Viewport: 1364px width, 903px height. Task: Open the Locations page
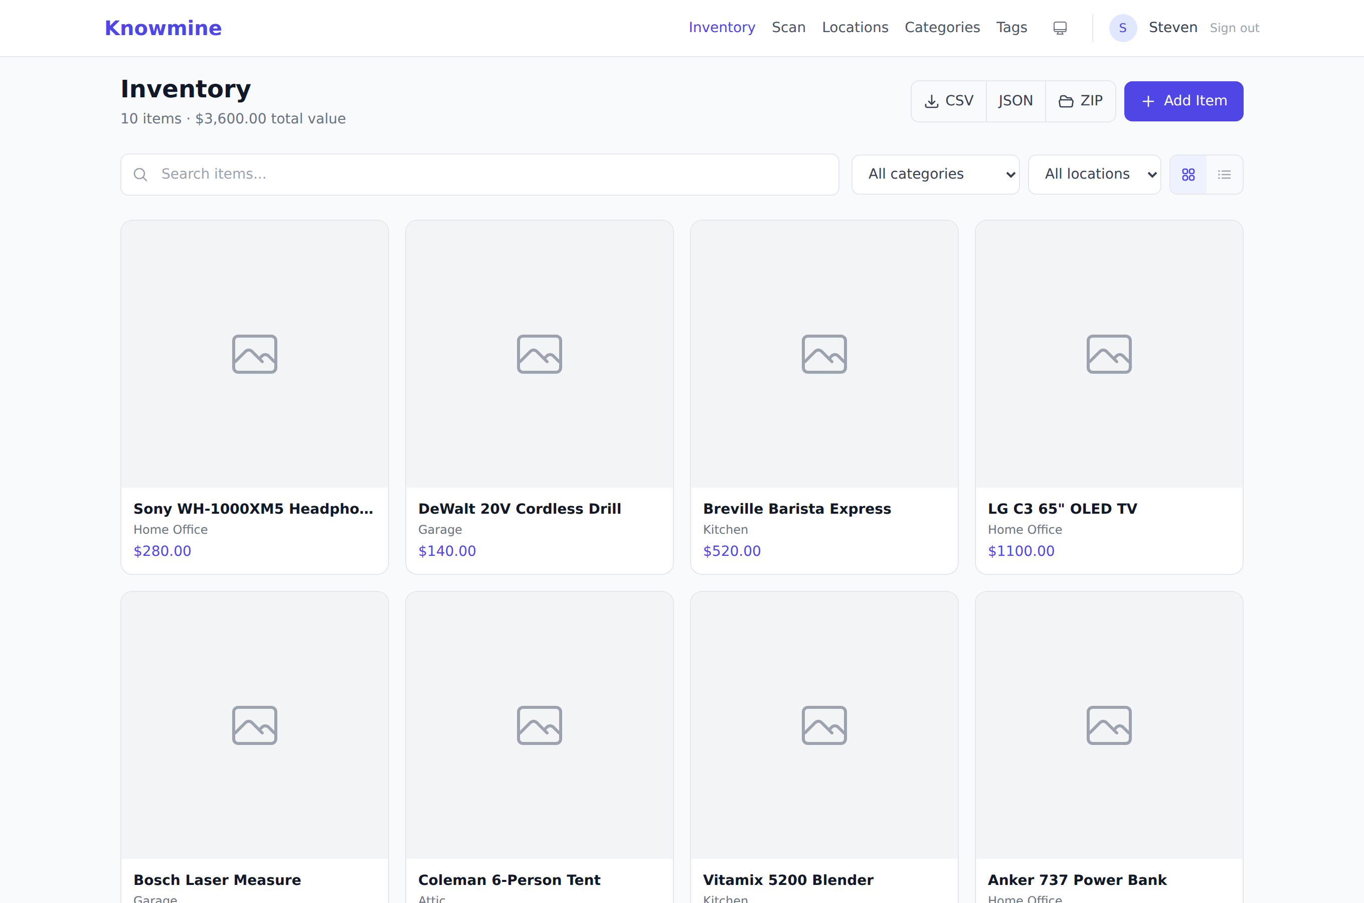point(855,28)
